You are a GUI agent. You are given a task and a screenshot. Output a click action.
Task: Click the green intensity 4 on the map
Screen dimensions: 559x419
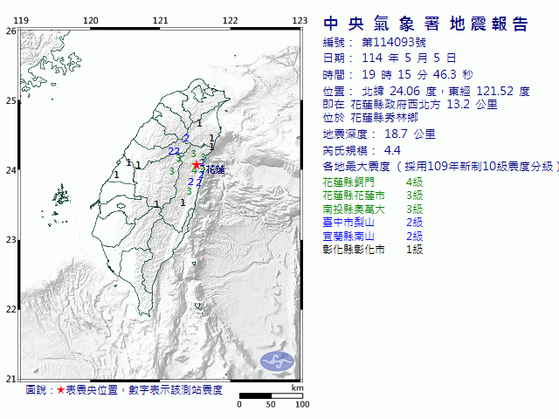[x=194, y=170]
